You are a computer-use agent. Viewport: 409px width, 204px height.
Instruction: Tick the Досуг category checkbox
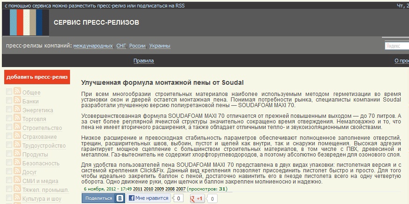tap(9, 171)
